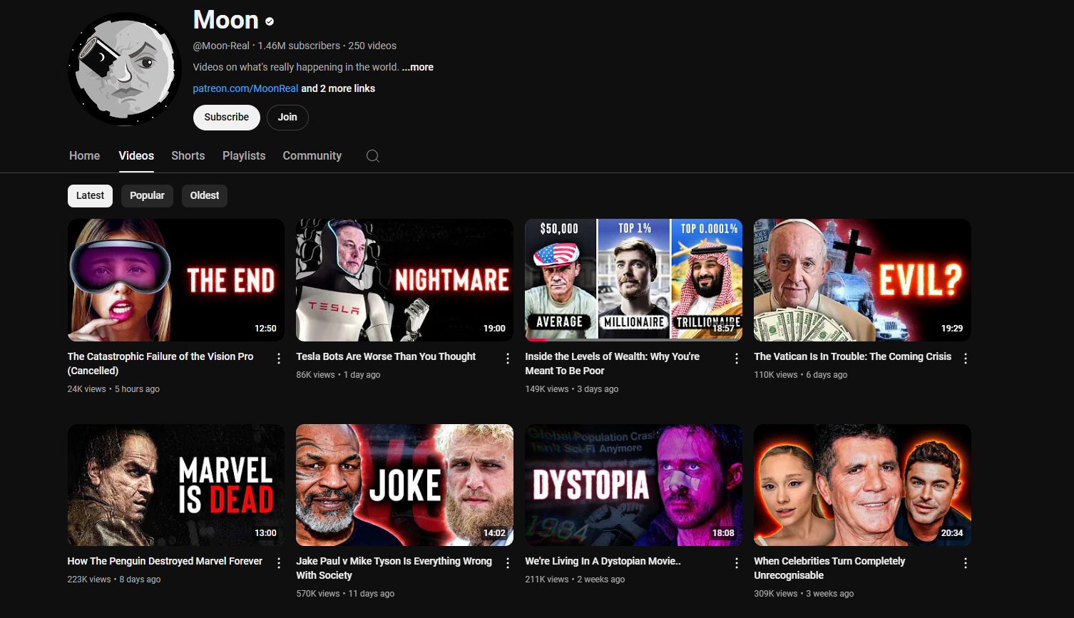Click the 19:00 duration badge
1074x618 pixels.
494,329
